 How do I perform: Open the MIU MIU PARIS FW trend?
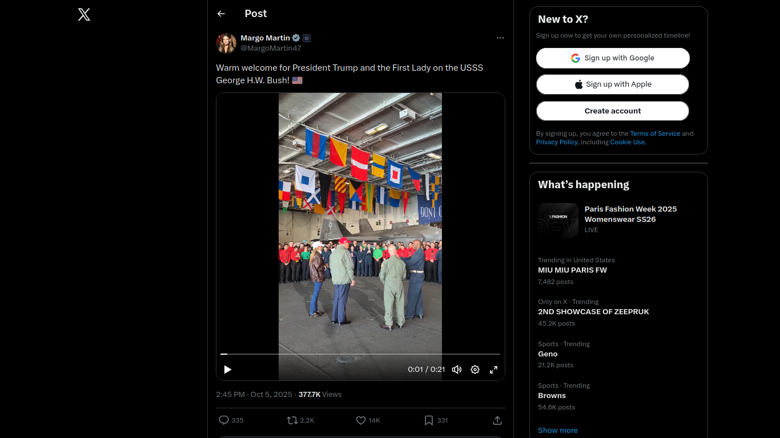point(572,270)
